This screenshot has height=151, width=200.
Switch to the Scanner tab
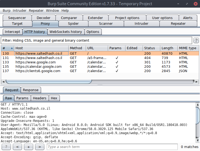(106, 24)
